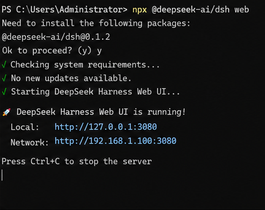Click the rocket emoji icon

7,112
